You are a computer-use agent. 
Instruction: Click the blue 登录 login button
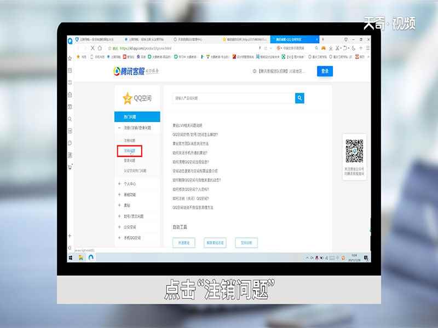(x=325, y=71)
